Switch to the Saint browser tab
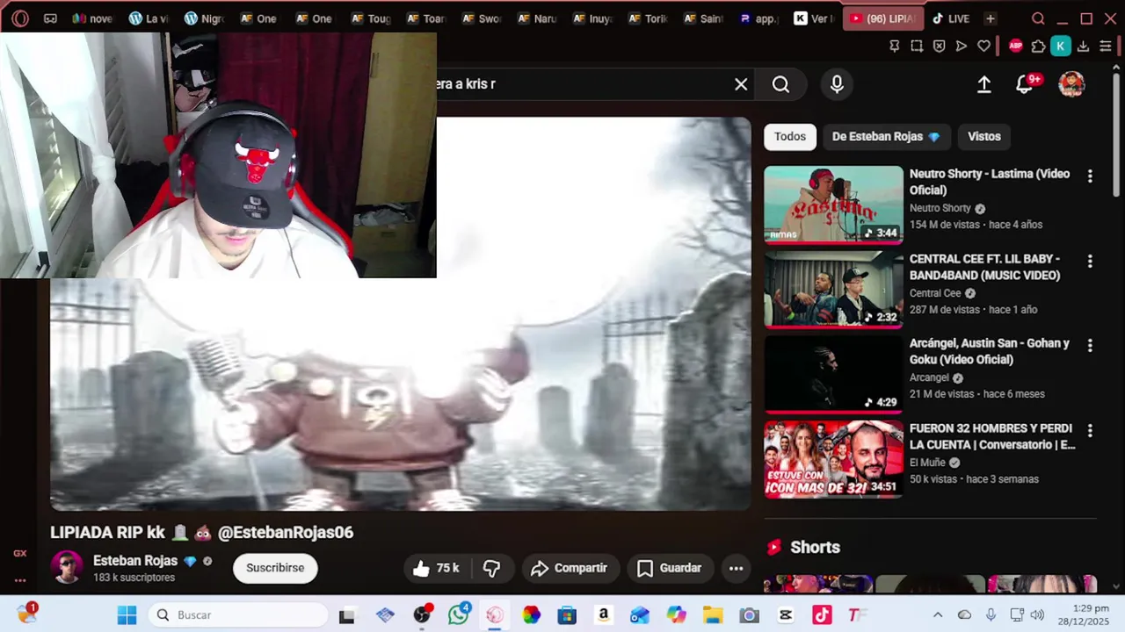Screen dimensions: 1125x632 click(x=704, y=18)
